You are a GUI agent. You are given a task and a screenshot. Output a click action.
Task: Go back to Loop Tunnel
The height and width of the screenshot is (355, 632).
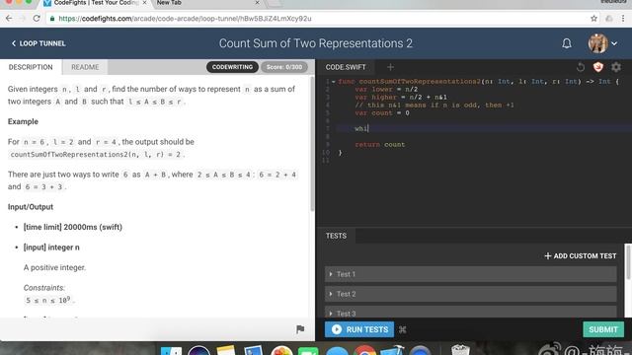[39, 43]
